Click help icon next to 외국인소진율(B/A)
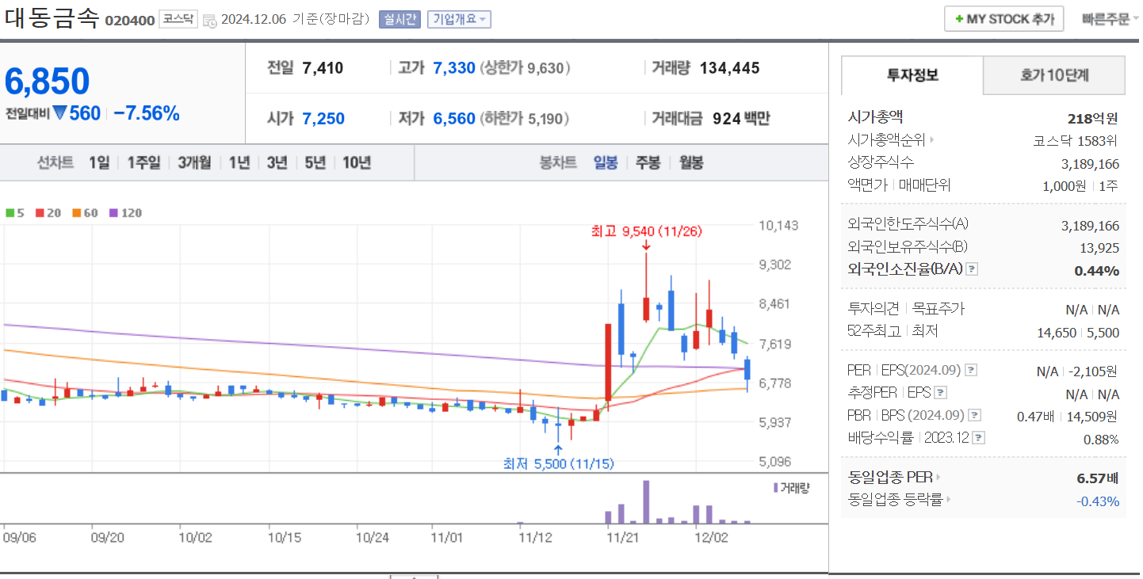This screenshot has width=1143, height=579. pyautogui.click(x=973, y=269)
